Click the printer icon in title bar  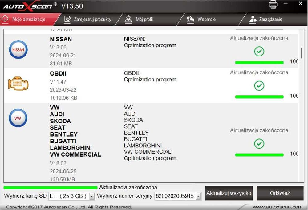point(273,5)
